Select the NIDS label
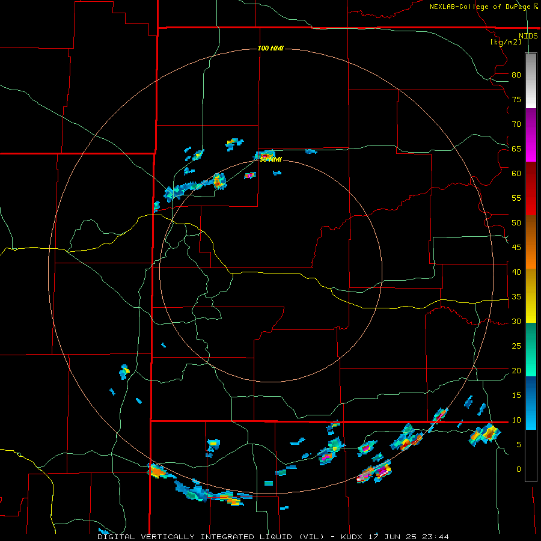The height and width of the screenshot is (541, 541). (x=528, y=36)
